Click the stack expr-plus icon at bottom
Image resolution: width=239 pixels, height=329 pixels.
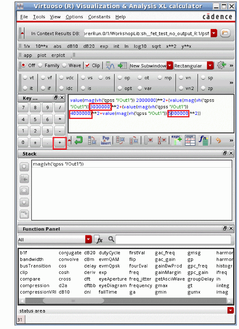point(24,214)
